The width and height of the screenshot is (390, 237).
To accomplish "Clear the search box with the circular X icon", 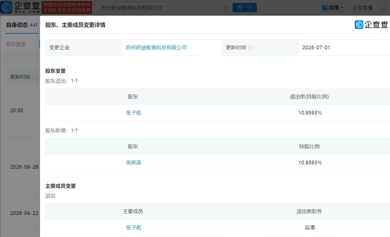I will pos(226,8).
